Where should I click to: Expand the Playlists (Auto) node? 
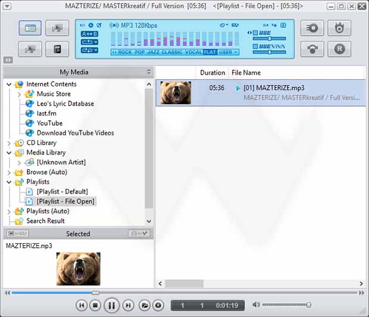click(x=9, y=212)
